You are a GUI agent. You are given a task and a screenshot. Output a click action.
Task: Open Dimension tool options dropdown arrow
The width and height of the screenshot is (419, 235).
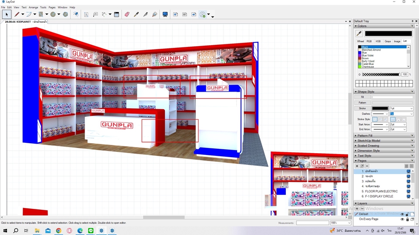(110, 14)
